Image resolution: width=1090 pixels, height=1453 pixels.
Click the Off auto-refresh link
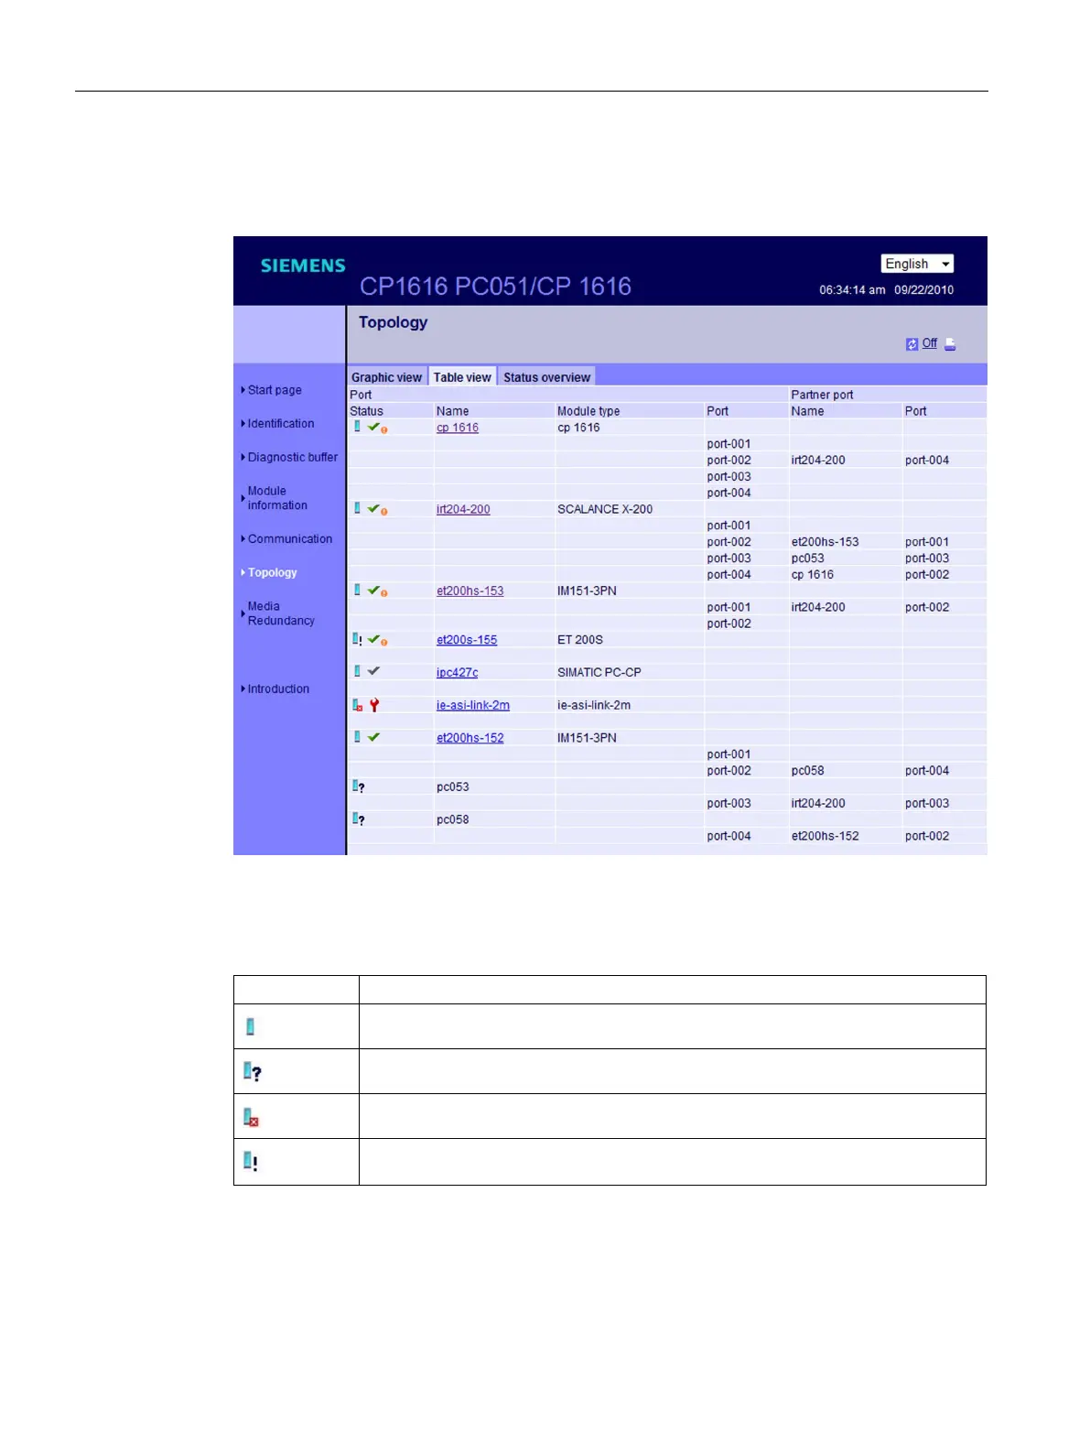coord(929,343)
